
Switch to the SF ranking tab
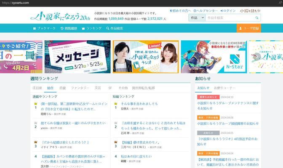110,88
